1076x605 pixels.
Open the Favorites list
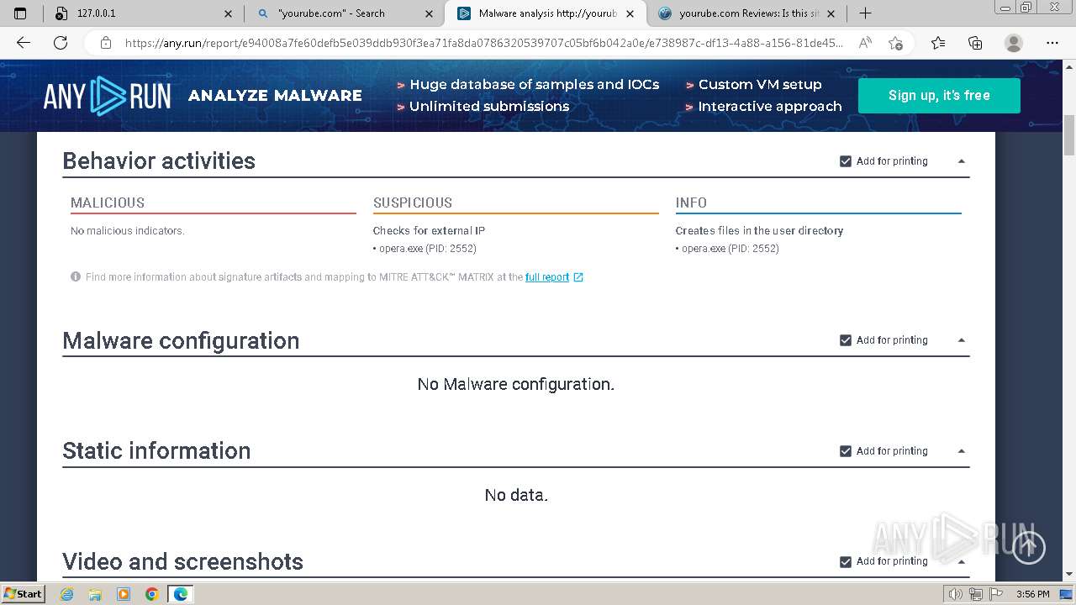click(x=938, y=43)
